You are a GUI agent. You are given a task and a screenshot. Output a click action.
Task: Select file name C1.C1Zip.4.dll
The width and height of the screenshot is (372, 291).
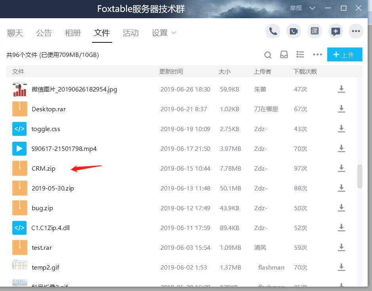pos(51,228)
